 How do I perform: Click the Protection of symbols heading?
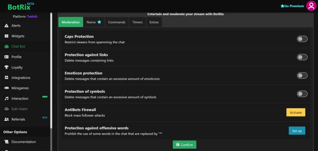[85, 92]
